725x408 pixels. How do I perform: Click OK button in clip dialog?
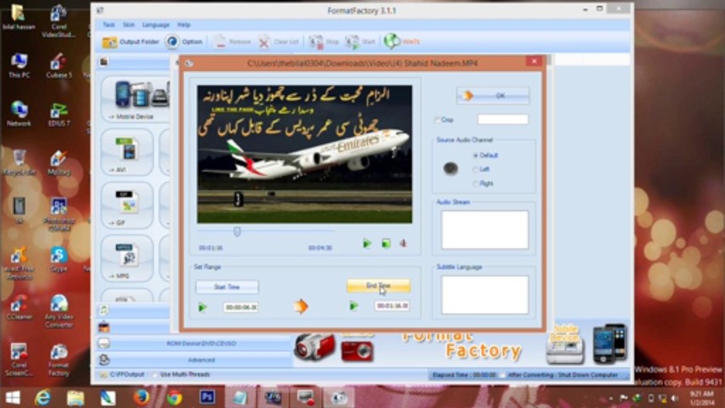493,96
